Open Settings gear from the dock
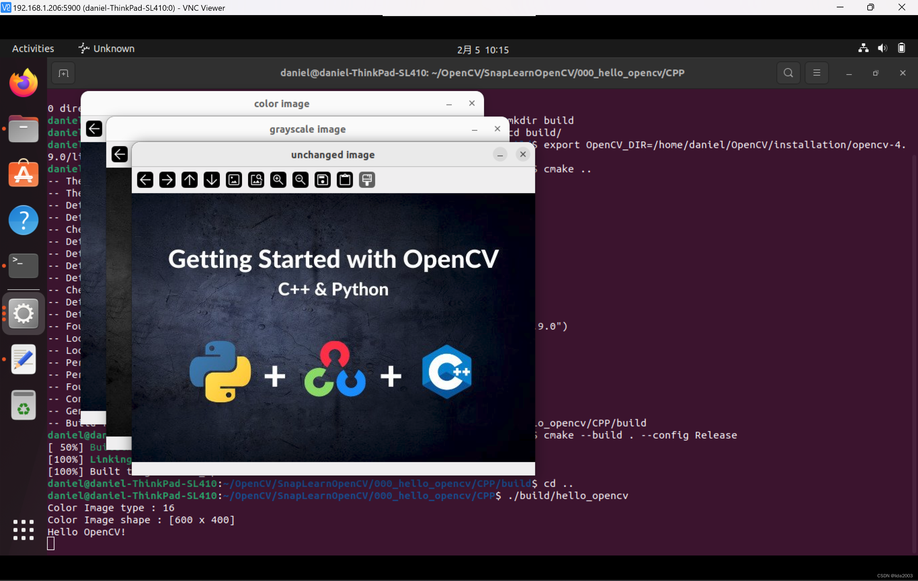Image resolution: width=918 pixels, height=581 pixels. [x=23, y=313]
